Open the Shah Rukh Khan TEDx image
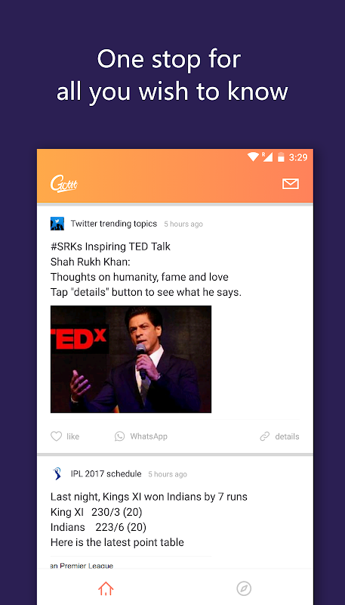Screen dimensions: 345x605 pos(131,359)
